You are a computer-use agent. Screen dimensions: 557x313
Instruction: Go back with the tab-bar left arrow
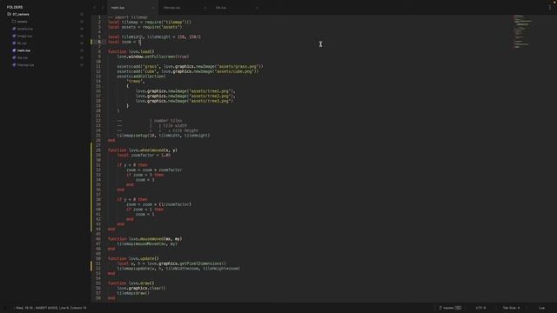tap(95, 8)
